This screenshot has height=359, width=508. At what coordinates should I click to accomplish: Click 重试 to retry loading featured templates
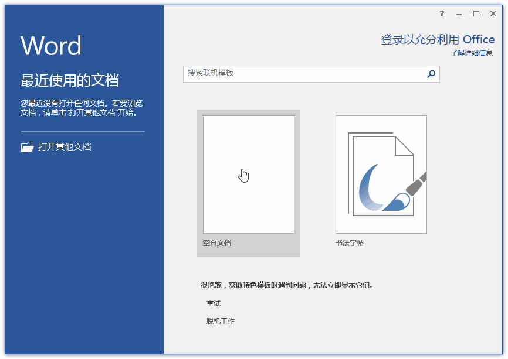point(213,303)
